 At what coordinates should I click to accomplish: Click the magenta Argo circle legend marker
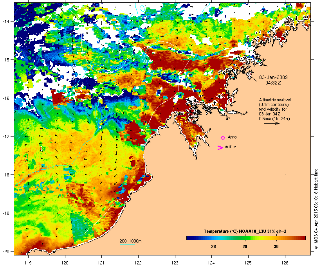pyautogui.click(x=223, y=138)
